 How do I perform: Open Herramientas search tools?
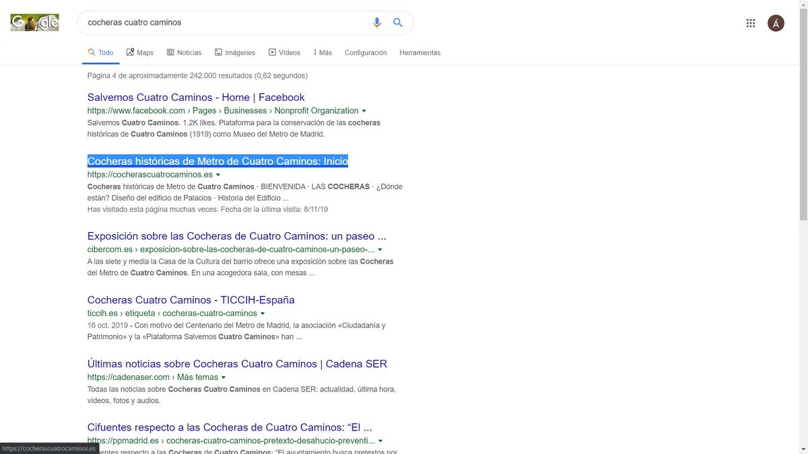[419, 52]
